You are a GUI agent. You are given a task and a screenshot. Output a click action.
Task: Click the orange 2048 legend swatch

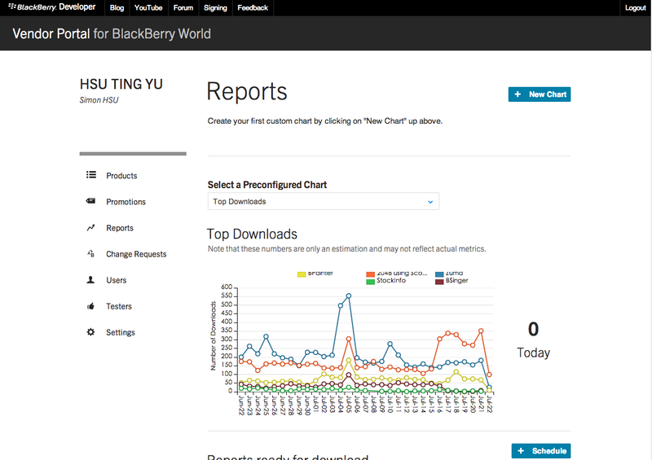[370, 274]
